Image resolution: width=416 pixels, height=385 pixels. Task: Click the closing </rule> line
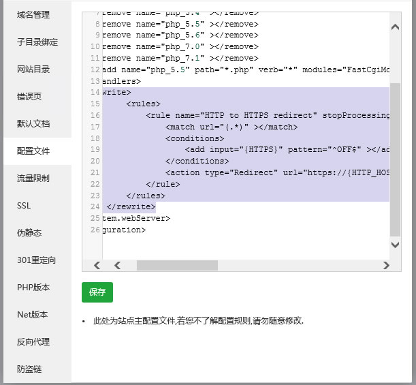(x=163, y=184)
